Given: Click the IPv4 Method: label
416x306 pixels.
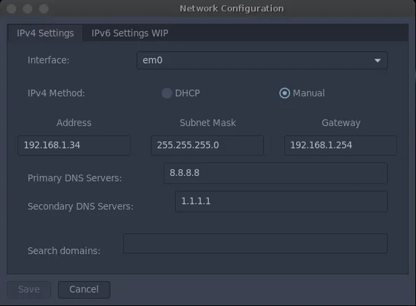Looking at the screenshot, I should click(57, 93).
